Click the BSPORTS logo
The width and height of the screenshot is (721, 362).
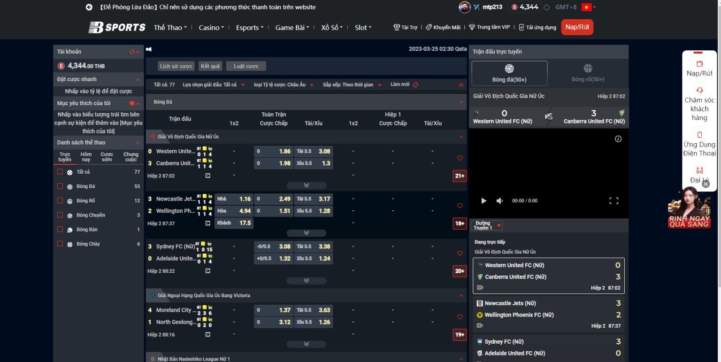click(117, 27)
